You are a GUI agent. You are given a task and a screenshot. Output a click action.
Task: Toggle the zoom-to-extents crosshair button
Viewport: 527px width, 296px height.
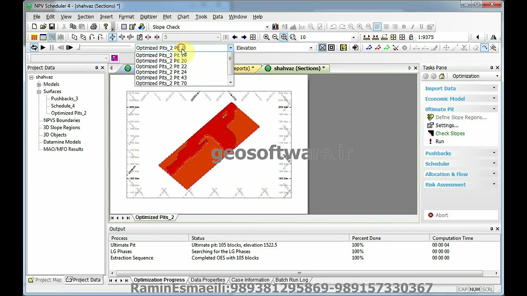click(x=284, y=37)
